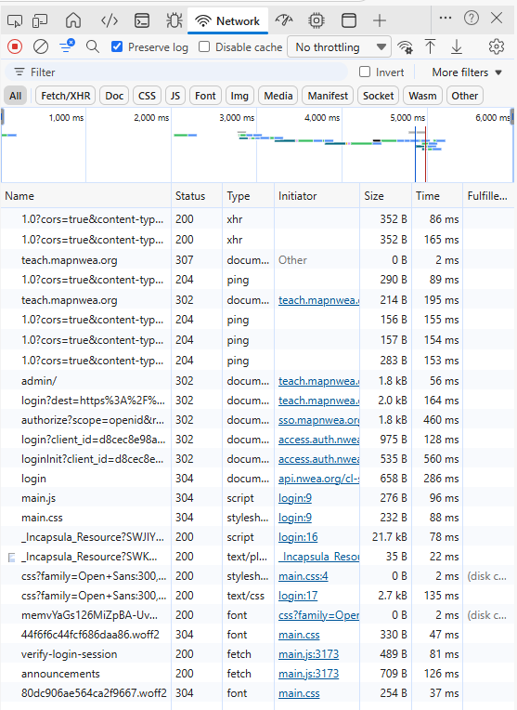Open api.nwea.org/cl- initiator link

[319, 479]
